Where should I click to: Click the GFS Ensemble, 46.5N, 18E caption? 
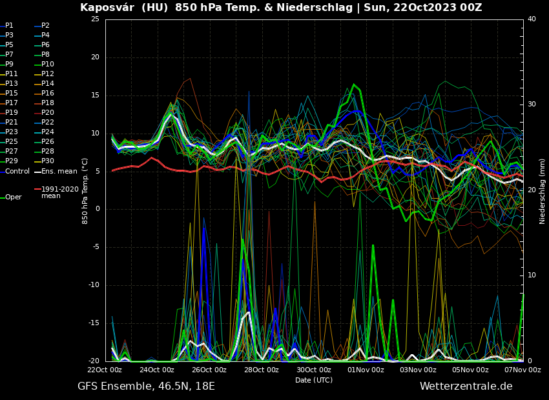pos(146,386)
